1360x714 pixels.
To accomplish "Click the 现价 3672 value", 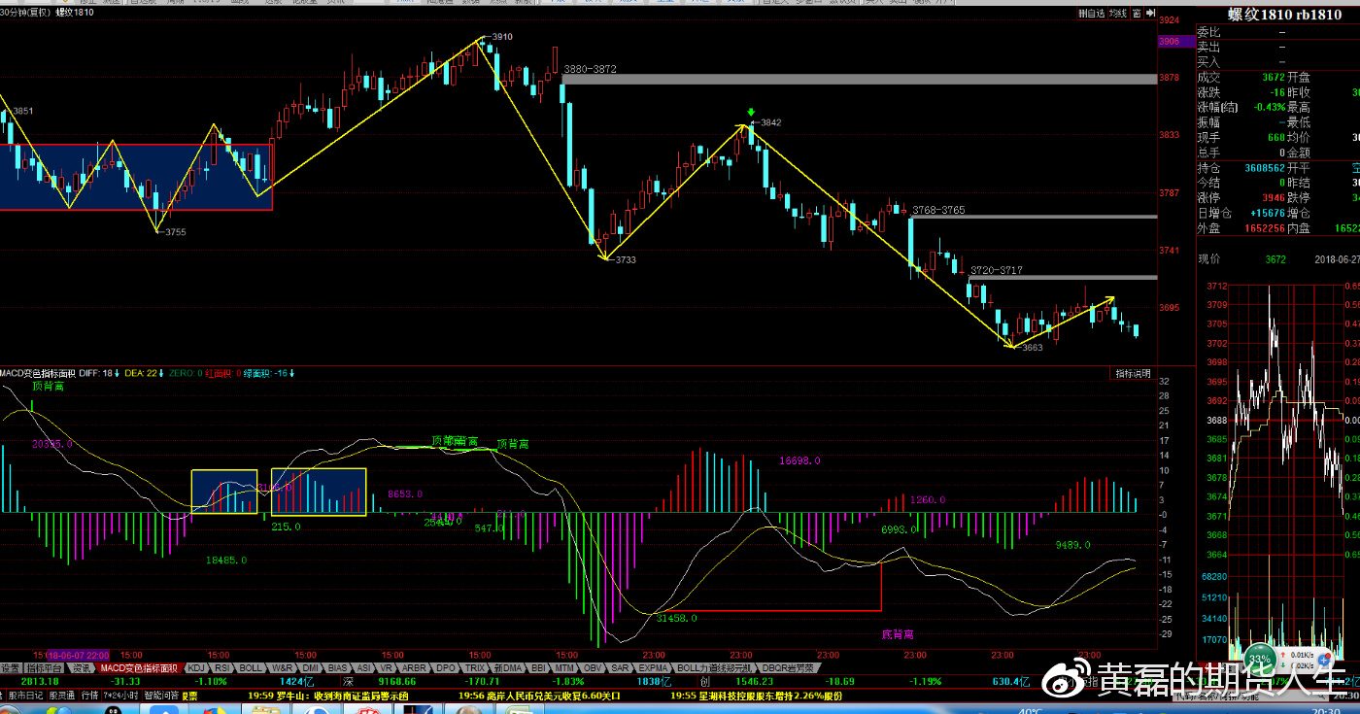I will 1275,259.
